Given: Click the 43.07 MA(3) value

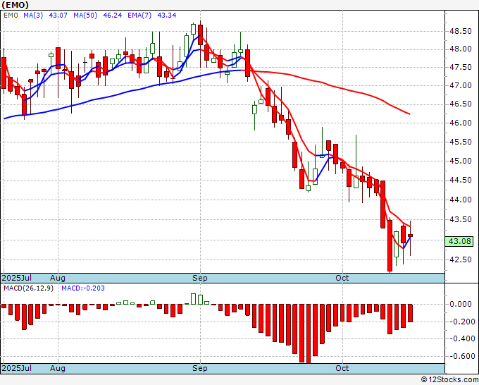Looking at the screenshot, I should point(58,16).
